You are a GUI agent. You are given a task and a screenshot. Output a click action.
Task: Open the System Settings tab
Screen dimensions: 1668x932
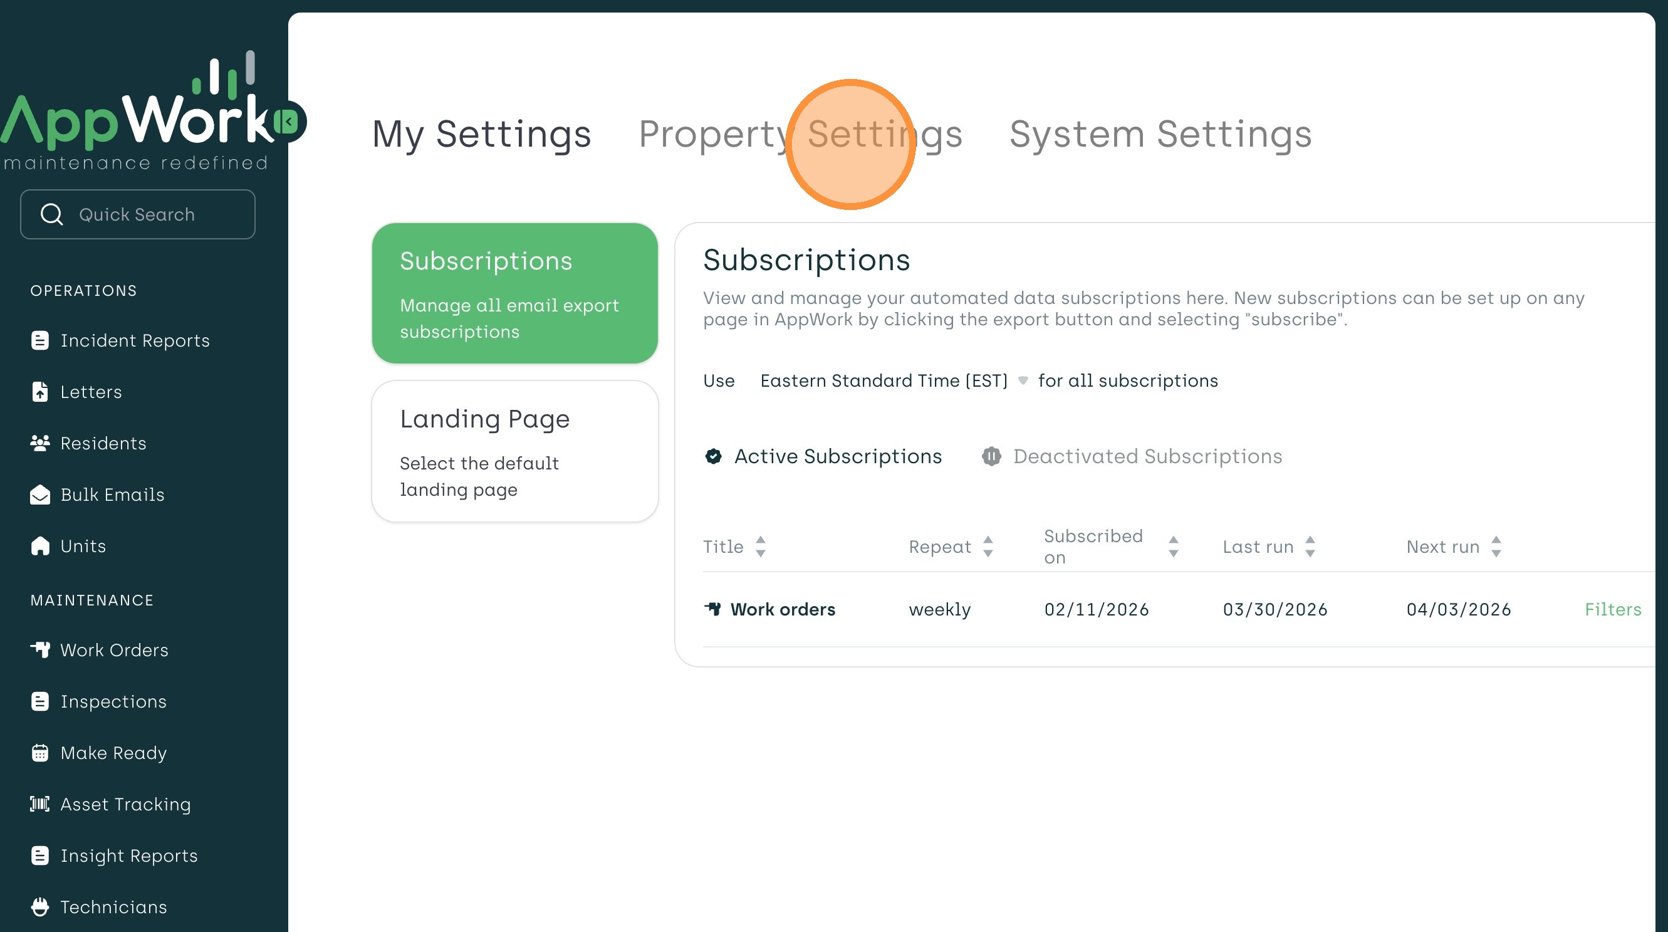point(1160,134)
